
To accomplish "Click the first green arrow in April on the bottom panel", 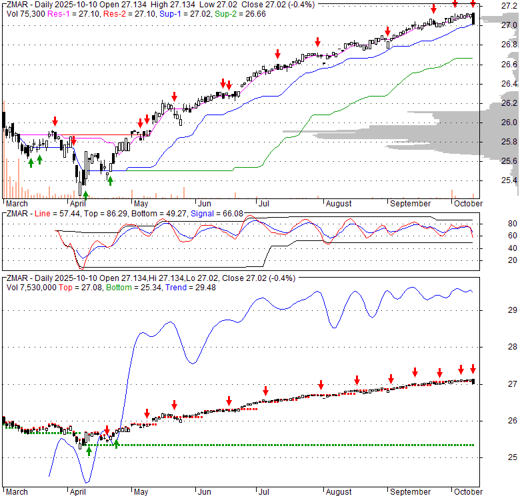I will [89, 451].
